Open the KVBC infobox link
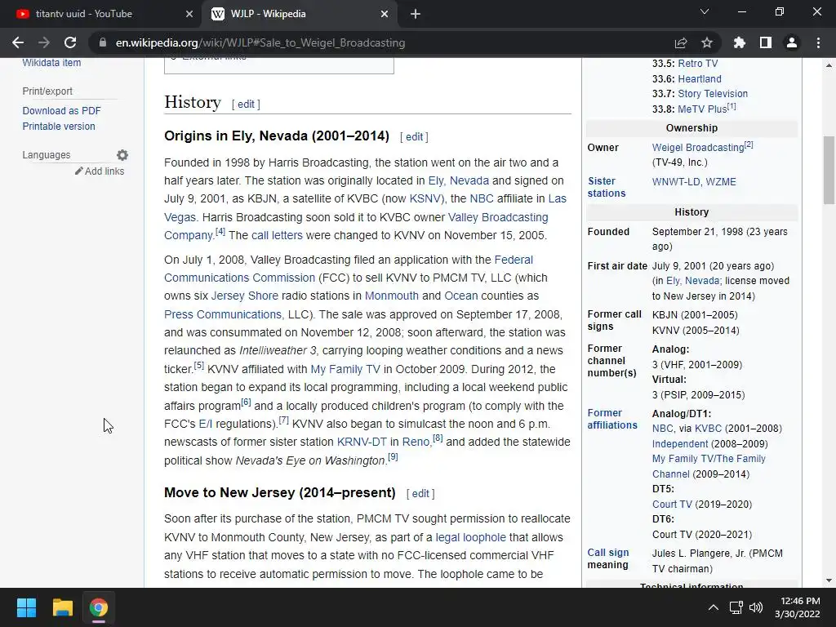The image size is (836, 627). pyautogui.click(x=708, y=429)
